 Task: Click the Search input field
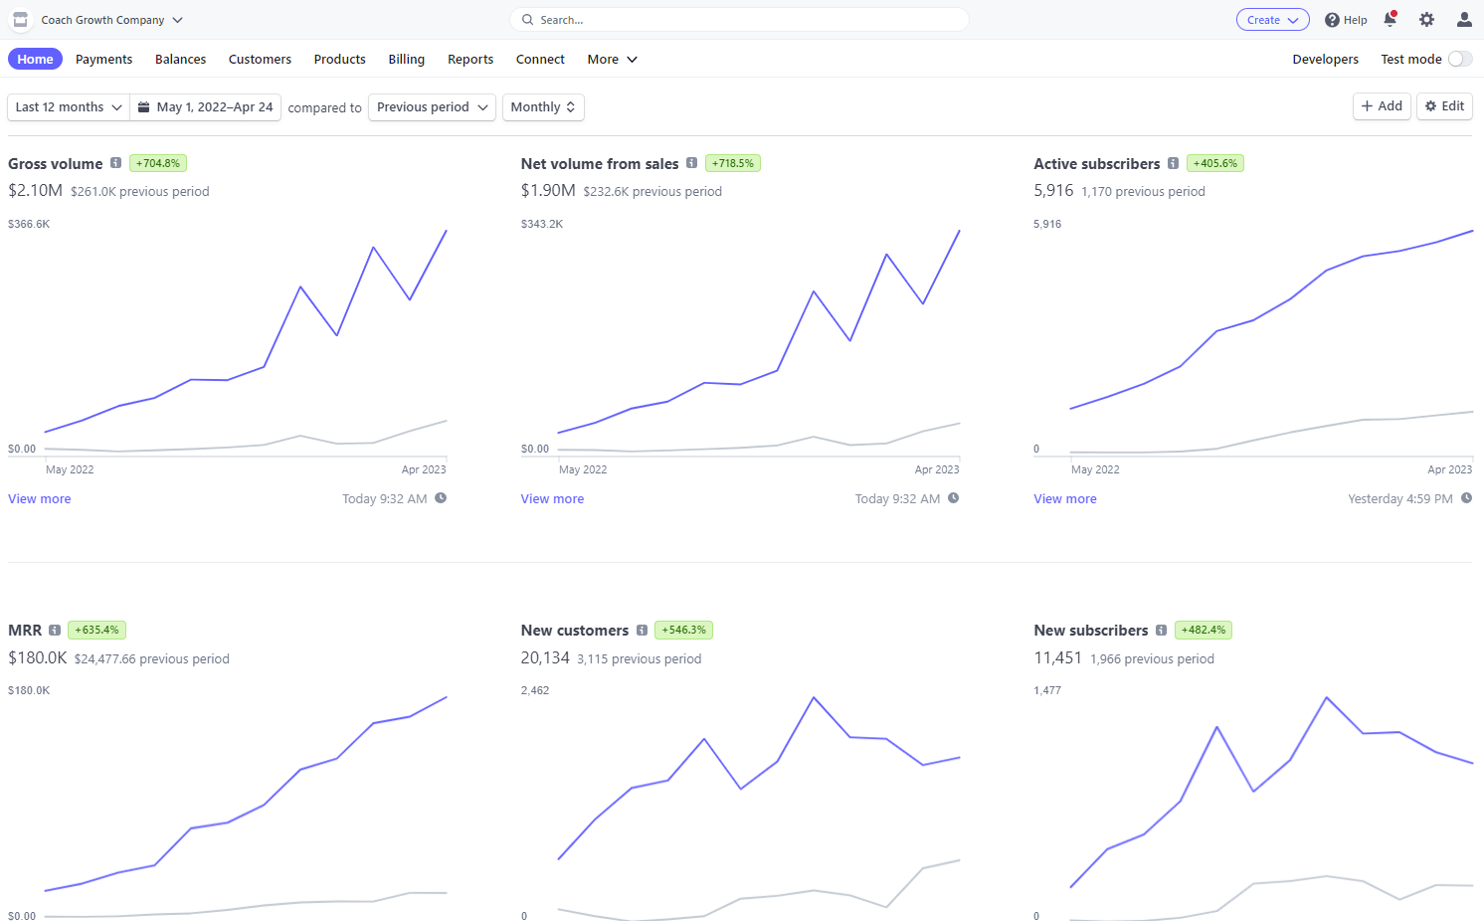point(739,20)
